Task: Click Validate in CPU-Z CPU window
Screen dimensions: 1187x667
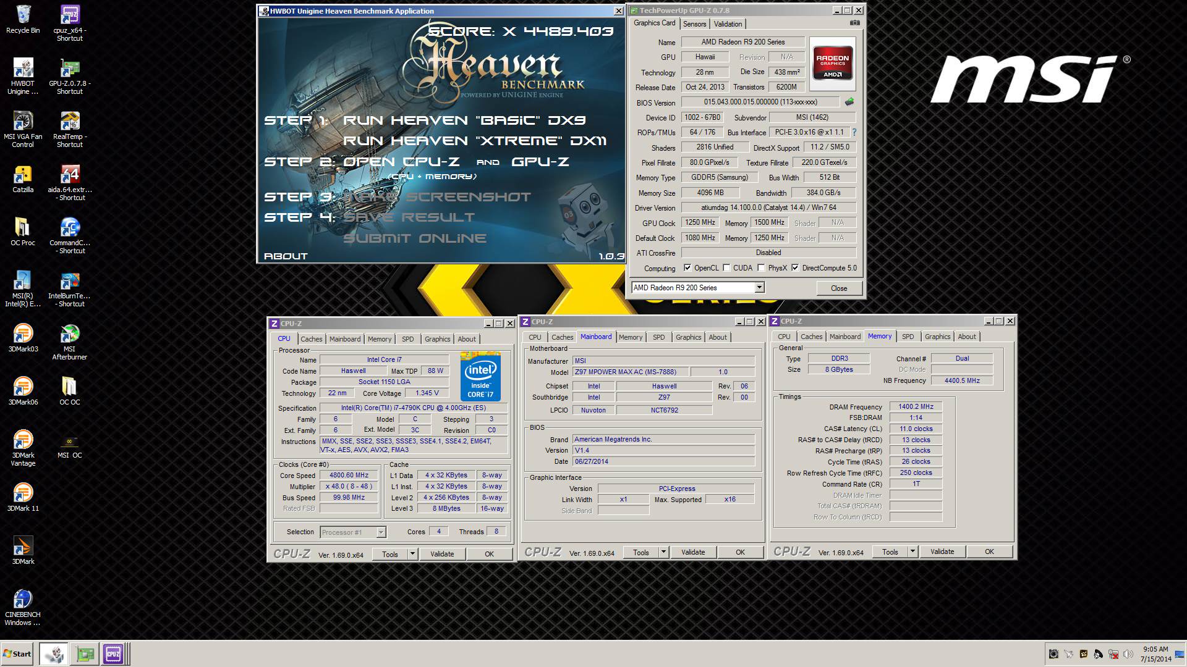Action: tap(442, 554)
